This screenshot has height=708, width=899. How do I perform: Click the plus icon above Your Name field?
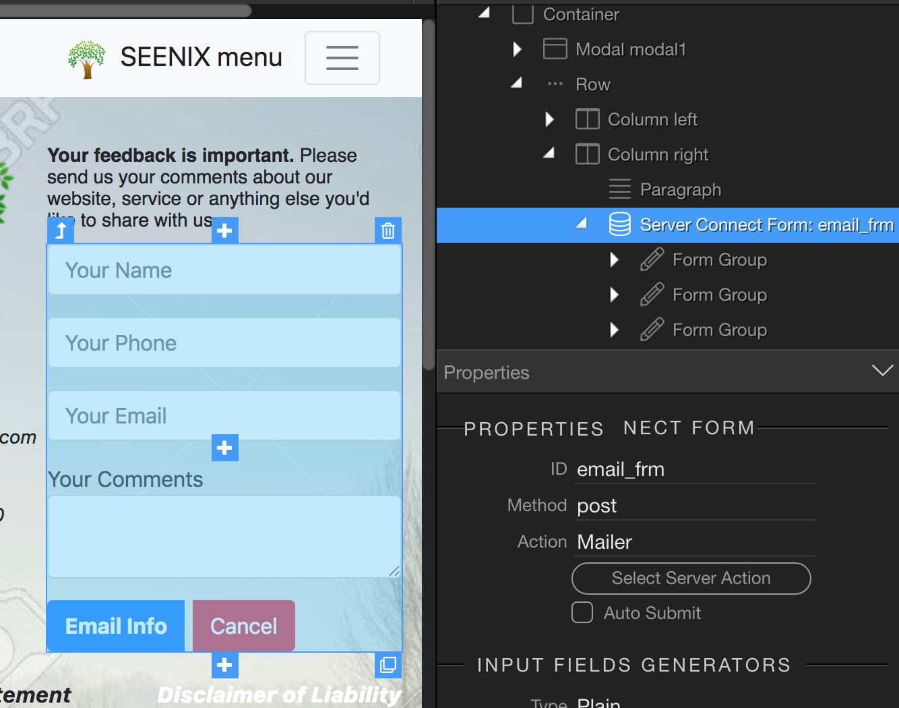coord(225,231)
